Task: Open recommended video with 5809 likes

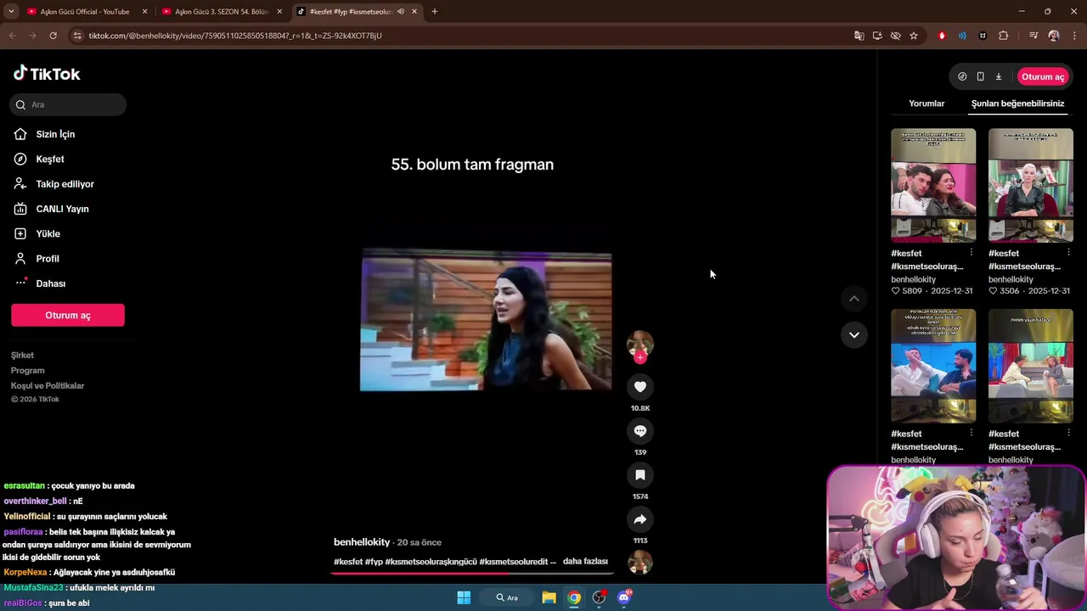Action: click(933, 185)
